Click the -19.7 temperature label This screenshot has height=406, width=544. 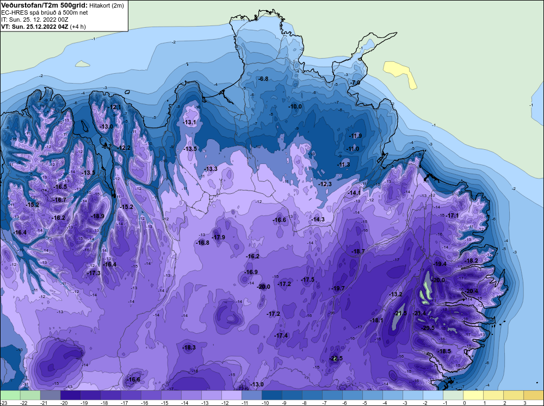point(338,288)
